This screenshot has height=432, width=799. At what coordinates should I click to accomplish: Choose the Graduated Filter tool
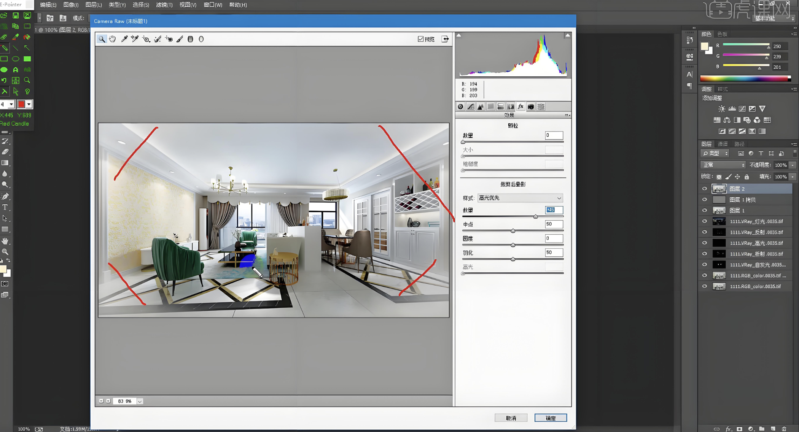pos(190,39)
